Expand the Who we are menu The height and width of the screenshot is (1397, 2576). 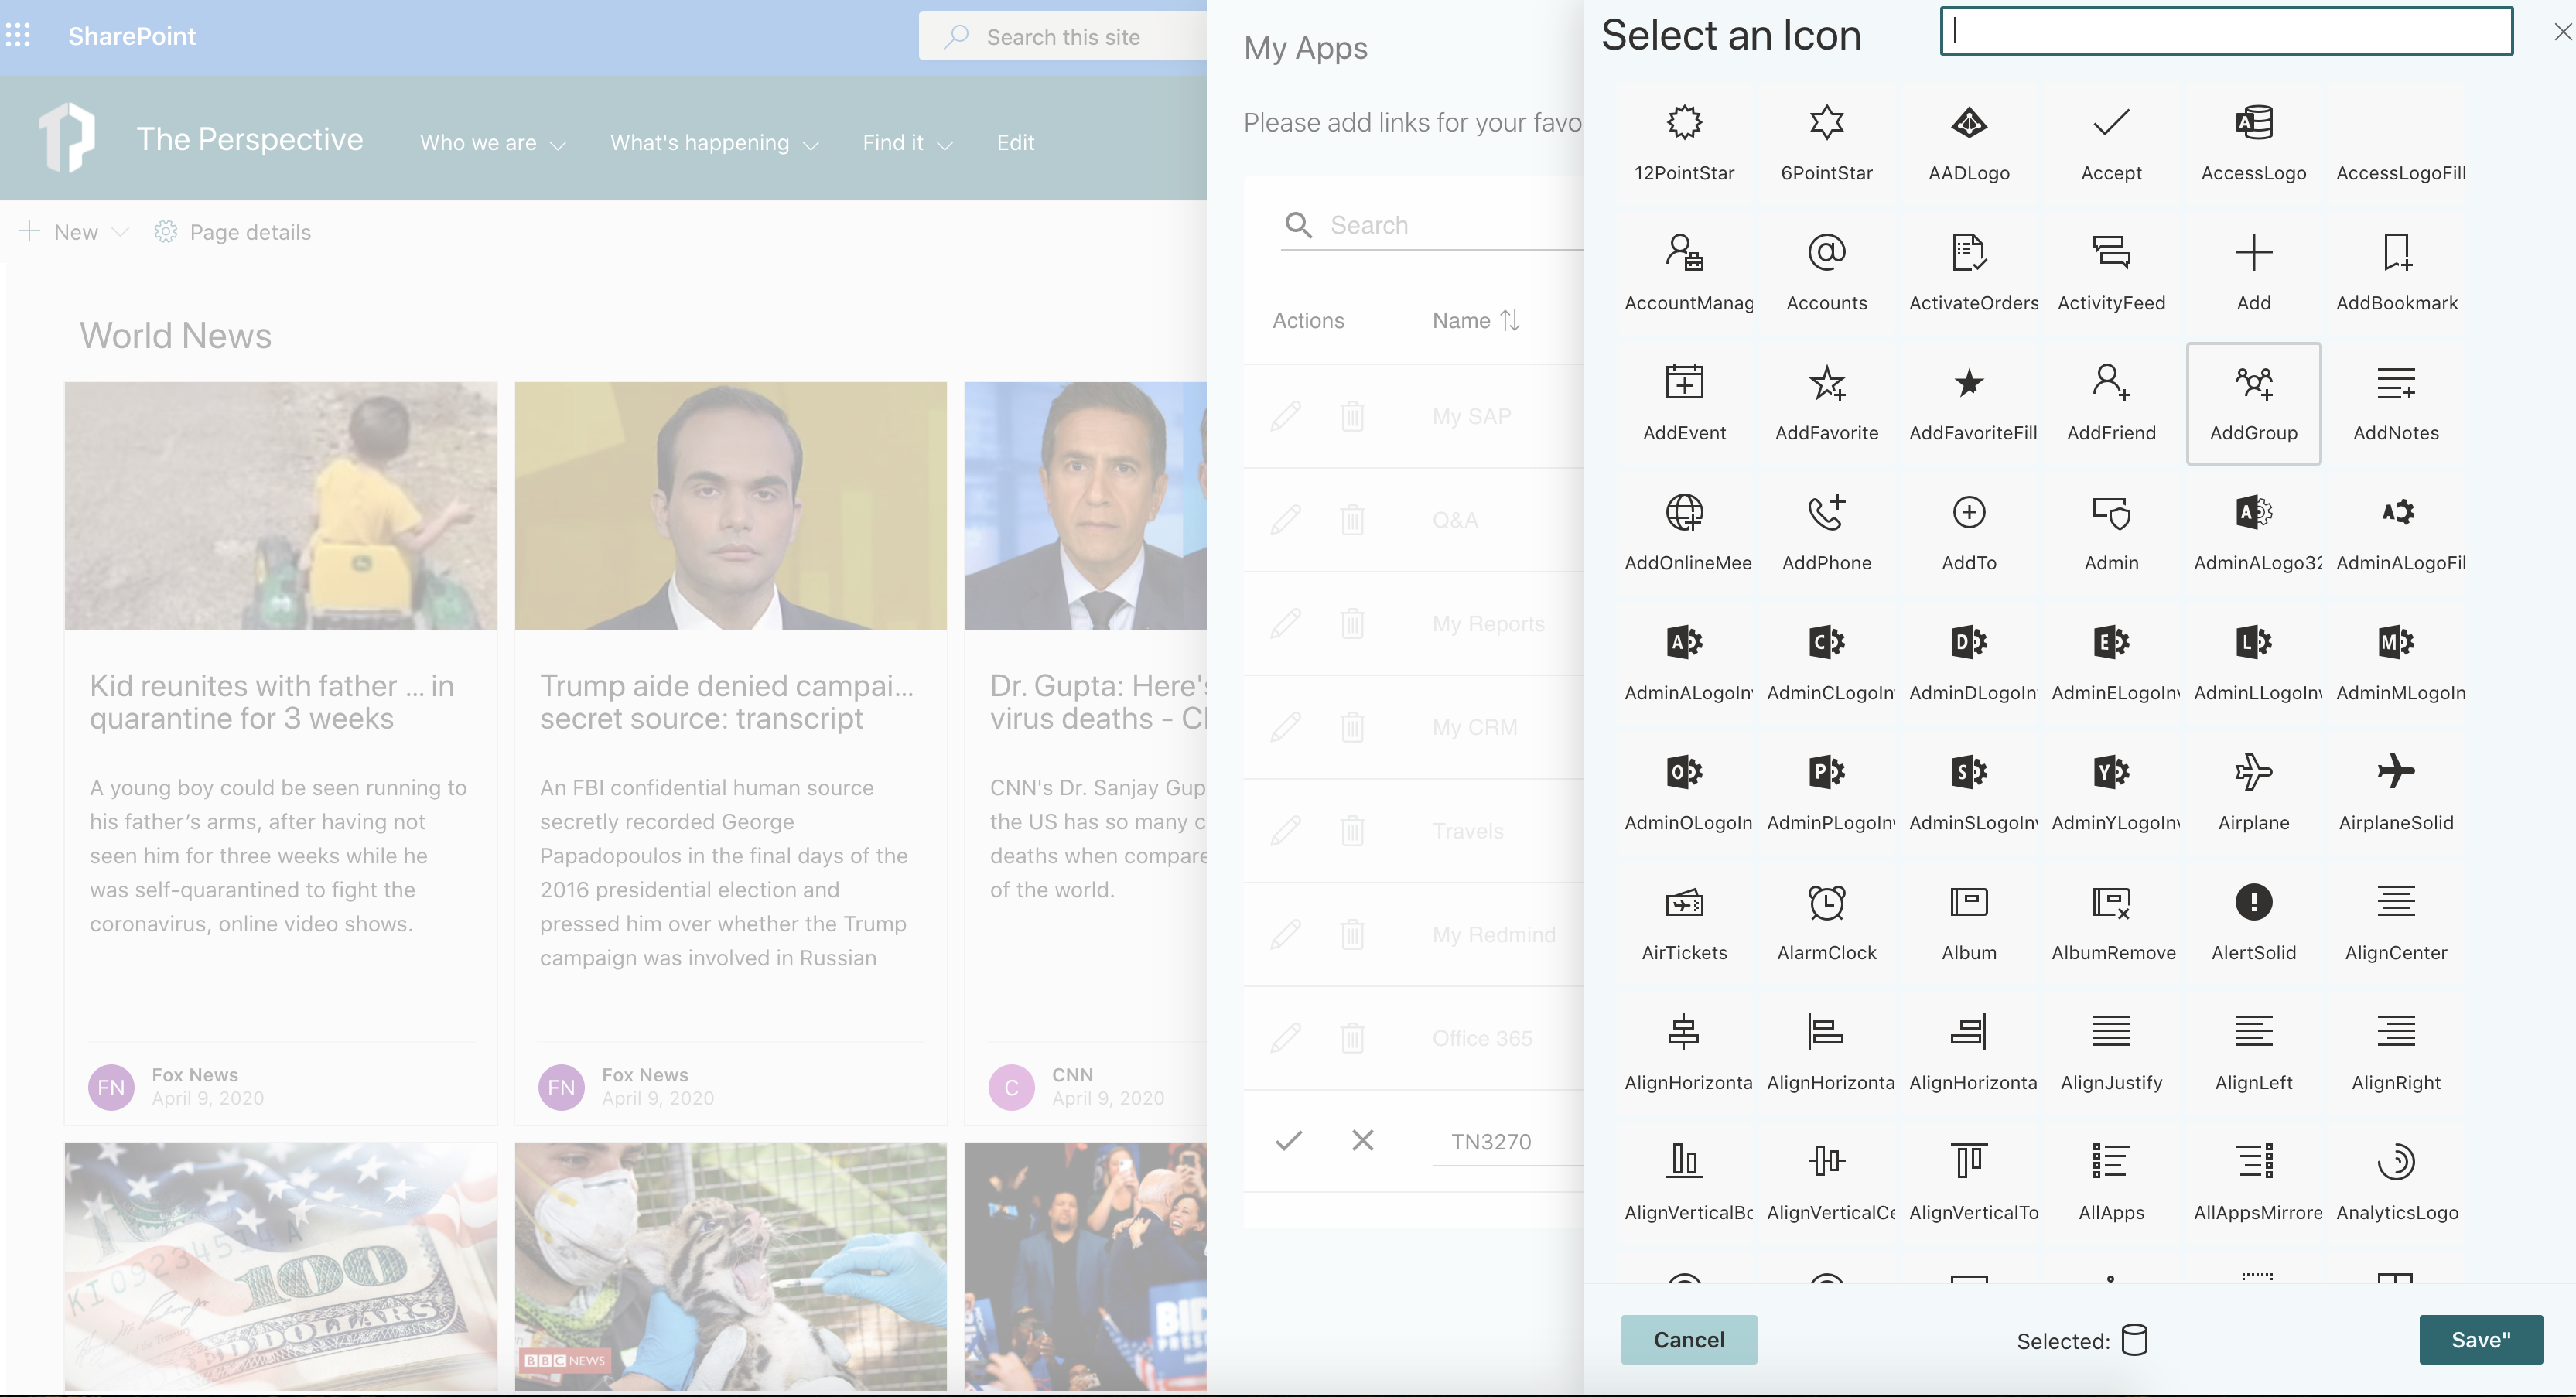tap(493, 143)
